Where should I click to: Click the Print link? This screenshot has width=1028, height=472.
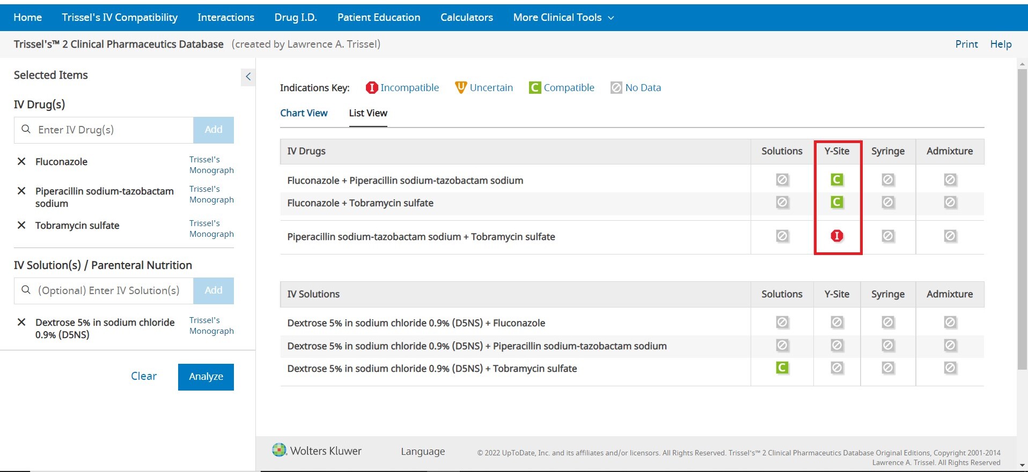point(966,44)
